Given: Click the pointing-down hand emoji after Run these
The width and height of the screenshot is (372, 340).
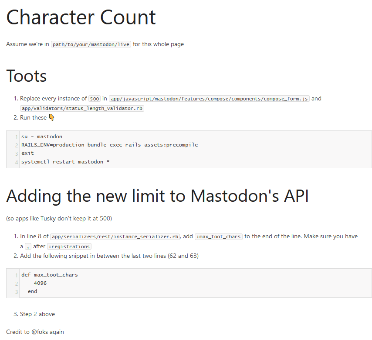Looking at the screenshot, I should tap(51, 117).
